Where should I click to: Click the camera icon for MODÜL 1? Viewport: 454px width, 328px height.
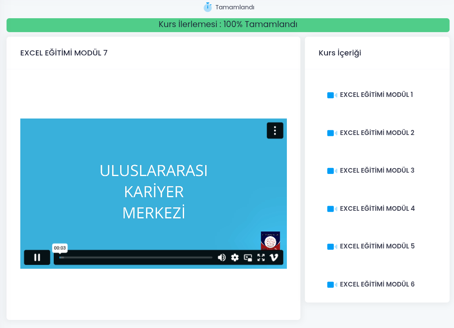(x=332, y=95)
